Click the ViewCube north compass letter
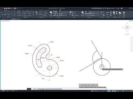Screen dimensions: 133x99 coord(127,24)
